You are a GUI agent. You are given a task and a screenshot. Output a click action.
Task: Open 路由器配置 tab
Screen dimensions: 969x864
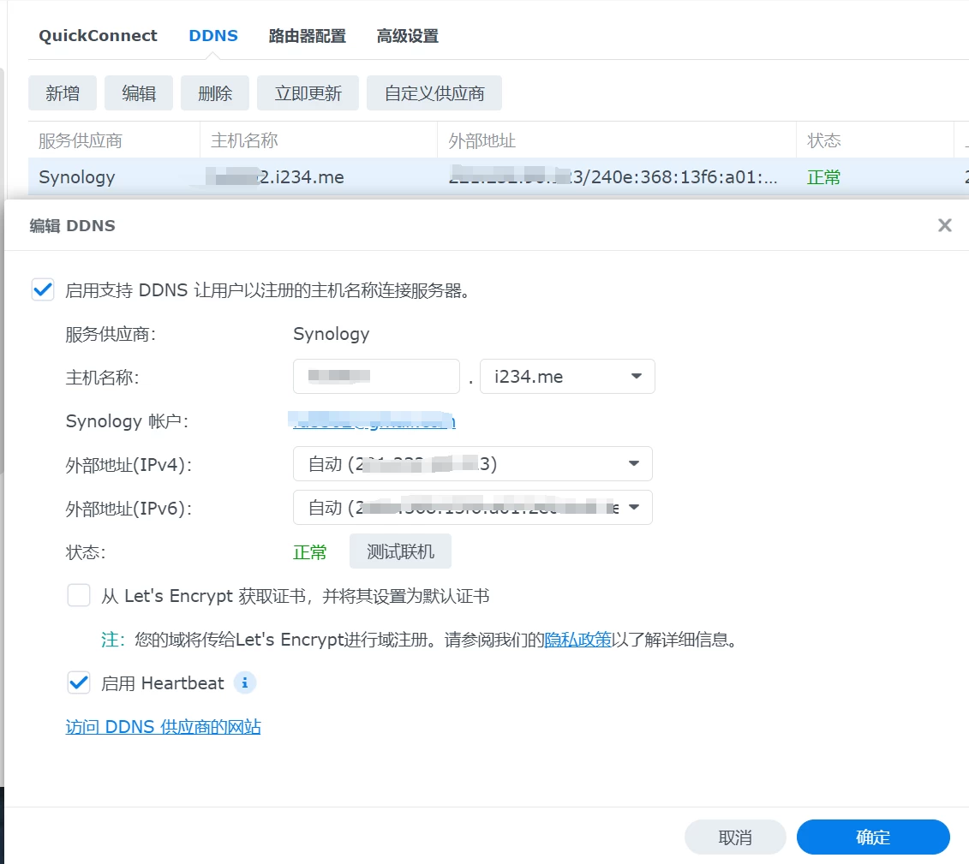(x=307, y=36)
